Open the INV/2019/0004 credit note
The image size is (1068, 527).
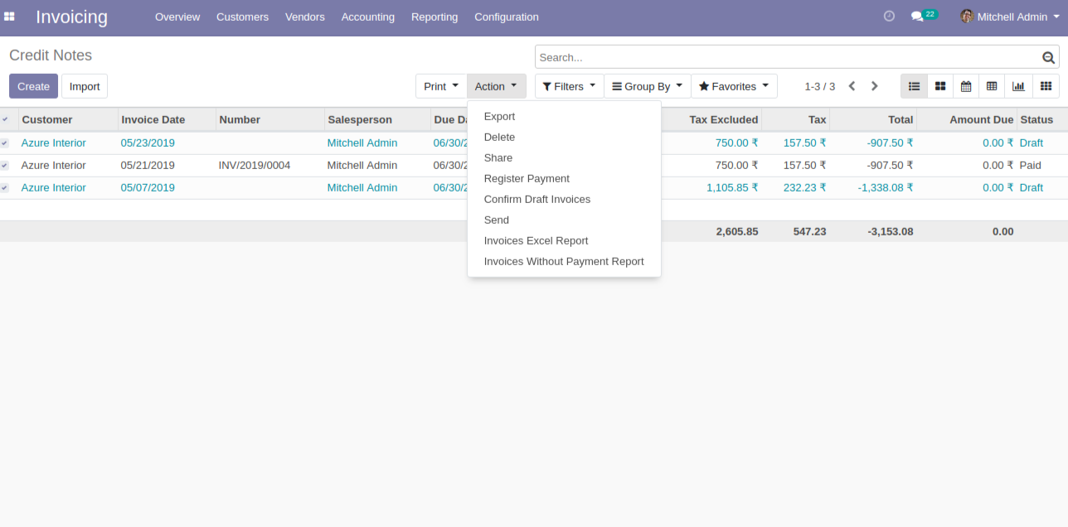[255, 166]
